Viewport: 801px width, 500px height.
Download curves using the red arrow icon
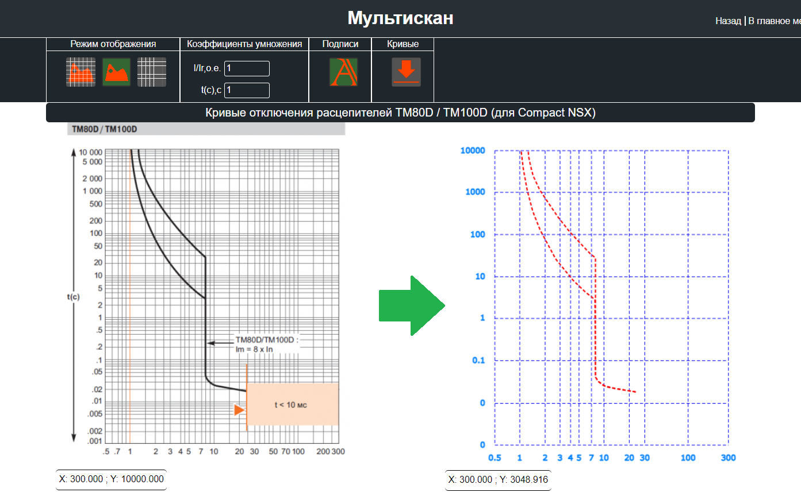click(406, 72)
